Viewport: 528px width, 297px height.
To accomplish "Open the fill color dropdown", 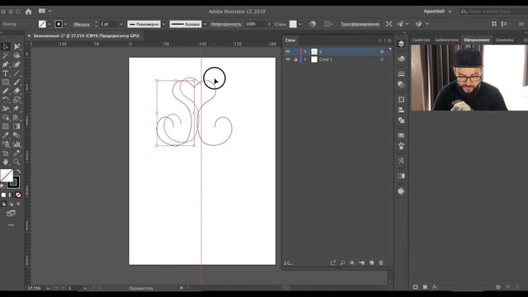I will (x=49, y=24).
